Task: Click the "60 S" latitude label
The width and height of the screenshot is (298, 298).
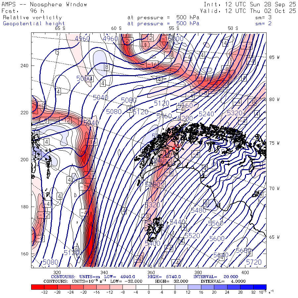Action: click(116, 28)
